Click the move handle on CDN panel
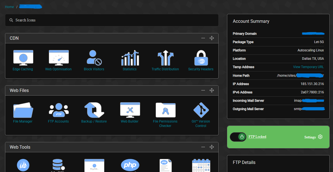Viewport: 333px width, 172px height. tap(212, 38)
